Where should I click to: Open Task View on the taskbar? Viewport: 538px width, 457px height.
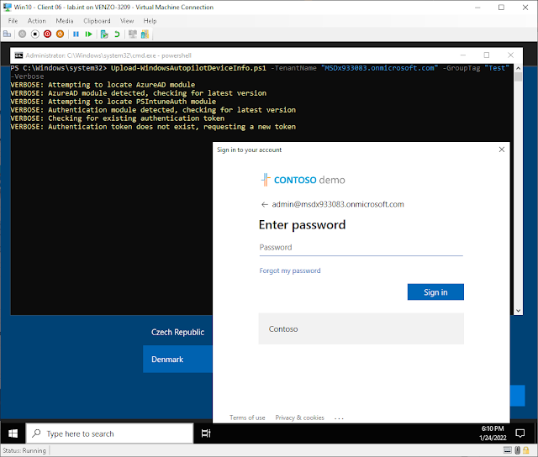coord(206,433)
